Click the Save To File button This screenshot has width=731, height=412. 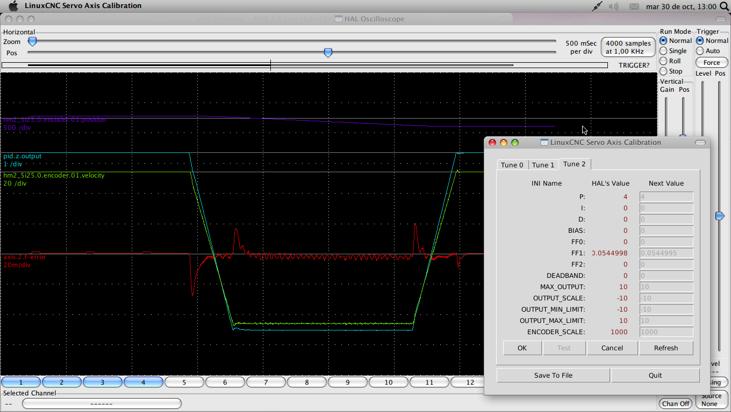553,375
